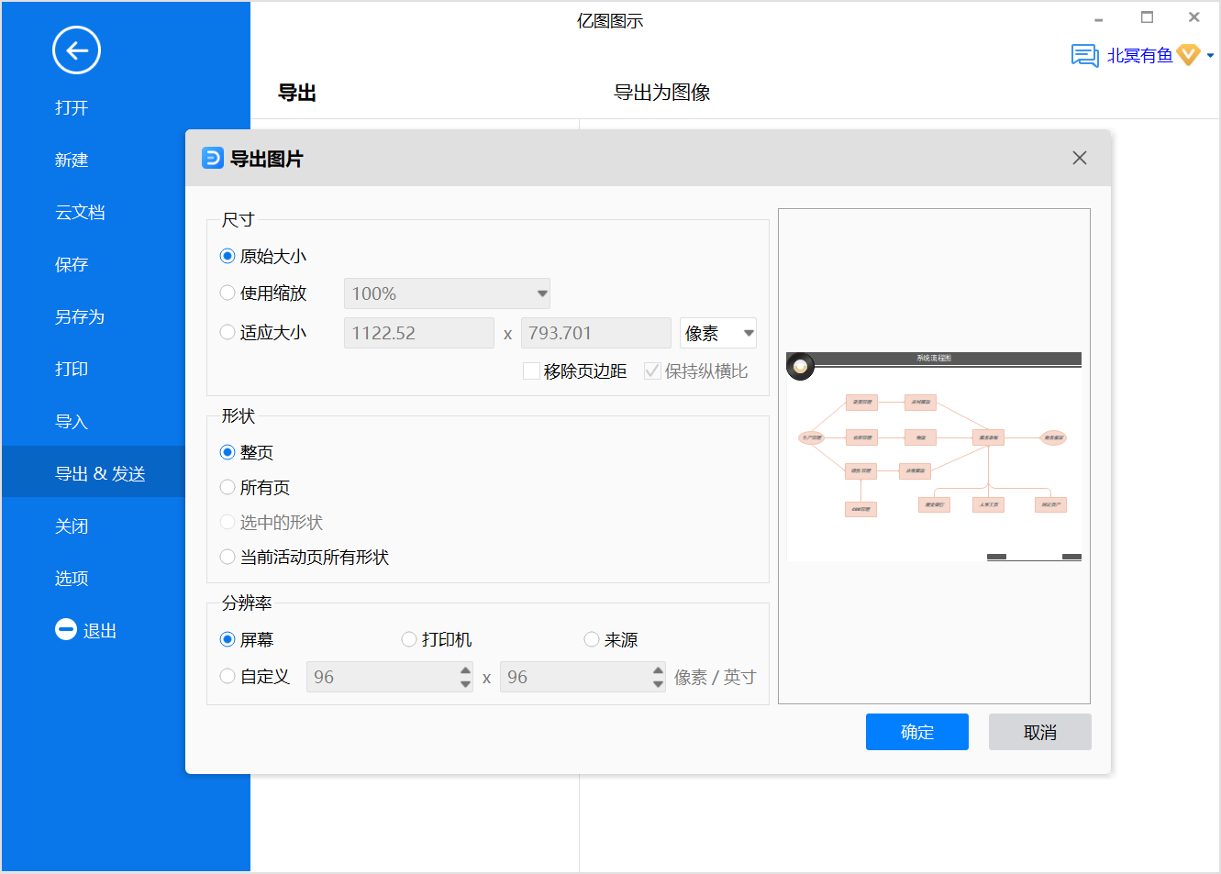Click the back arrow circle icon
The width and height of the screenshot is (1221, 874).
(76, 50)
